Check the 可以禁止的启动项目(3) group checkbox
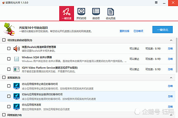178x118 pixels. coord(4,40)
